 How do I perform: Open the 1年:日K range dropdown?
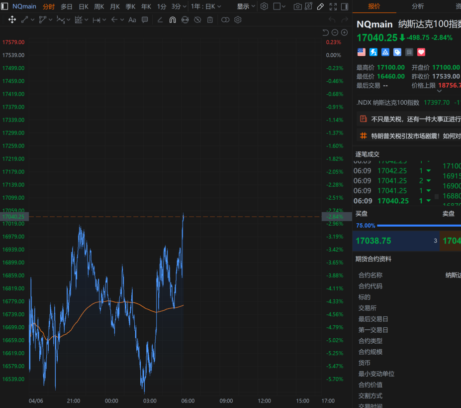coord(205,6)
